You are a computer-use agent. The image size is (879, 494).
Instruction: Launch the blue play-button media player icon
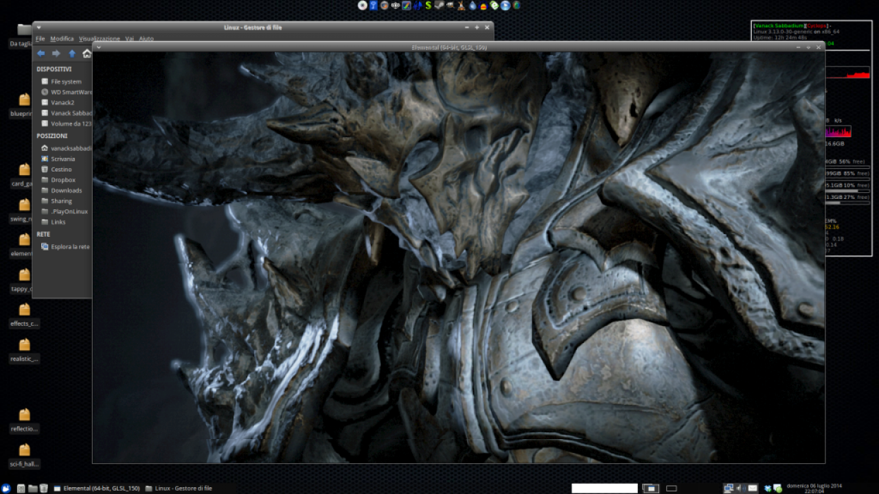click(x=505, y=5)
